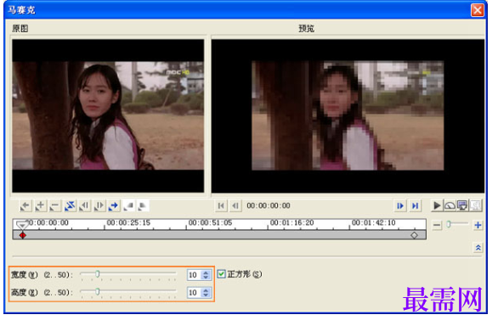The image size is (498, 326).
Task: Step back one frame
Action: pyautogui.click(x=235, y=206)
